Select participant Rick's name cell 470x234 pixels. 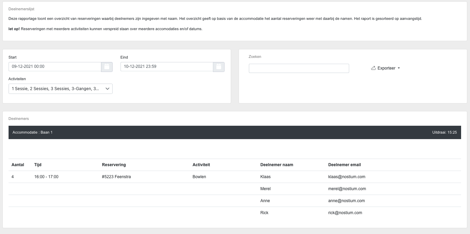point(264,213)
